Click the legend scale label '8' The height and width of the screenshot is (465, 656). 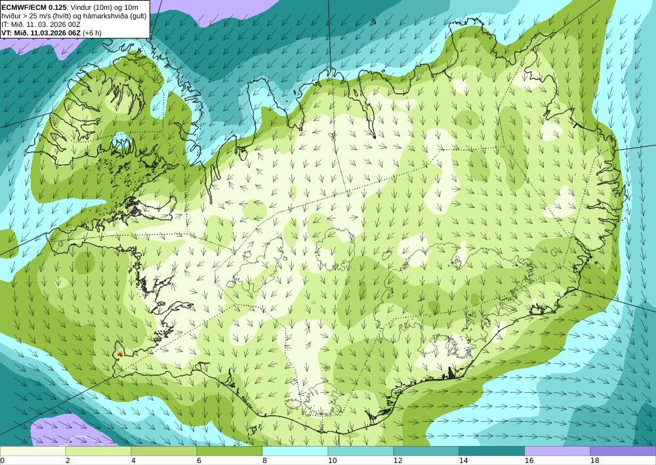264,460
